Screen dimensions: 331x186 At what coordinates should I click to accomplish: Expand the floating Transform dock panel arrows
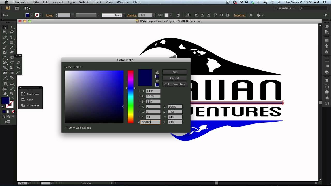(40, 88)
